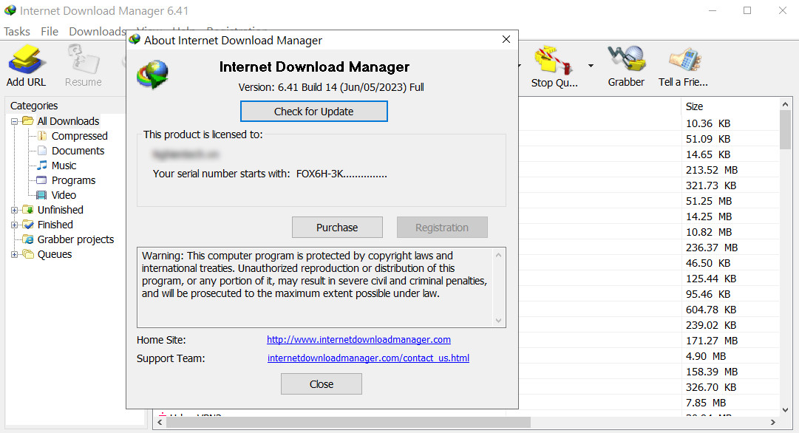Viewport: 799px width, 433px height.
Task: Click the list scroll-down arrow
Action: tap(785, 409)
